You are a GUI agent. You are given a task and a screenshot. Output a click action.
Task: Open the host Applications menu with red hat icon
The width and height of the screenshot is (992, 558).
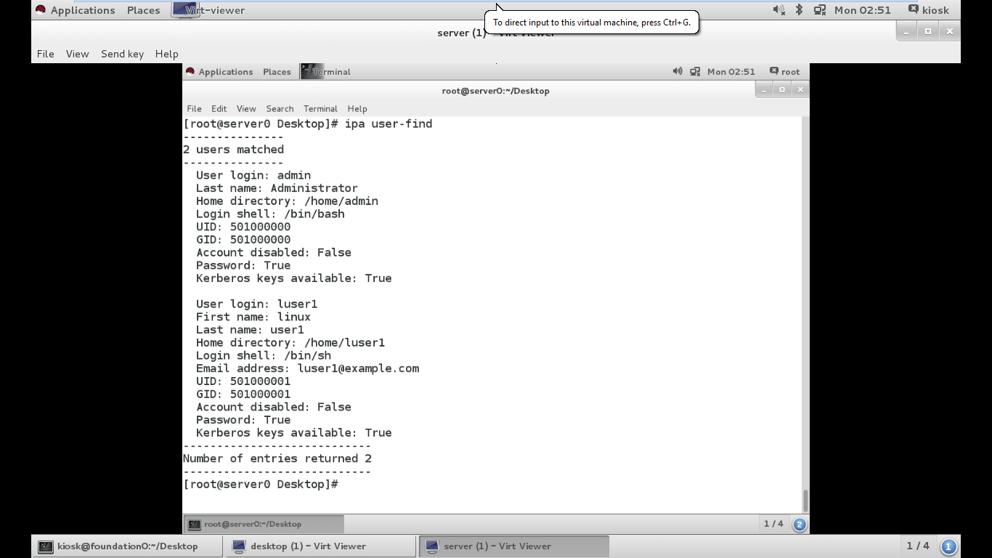click(76, 10)
